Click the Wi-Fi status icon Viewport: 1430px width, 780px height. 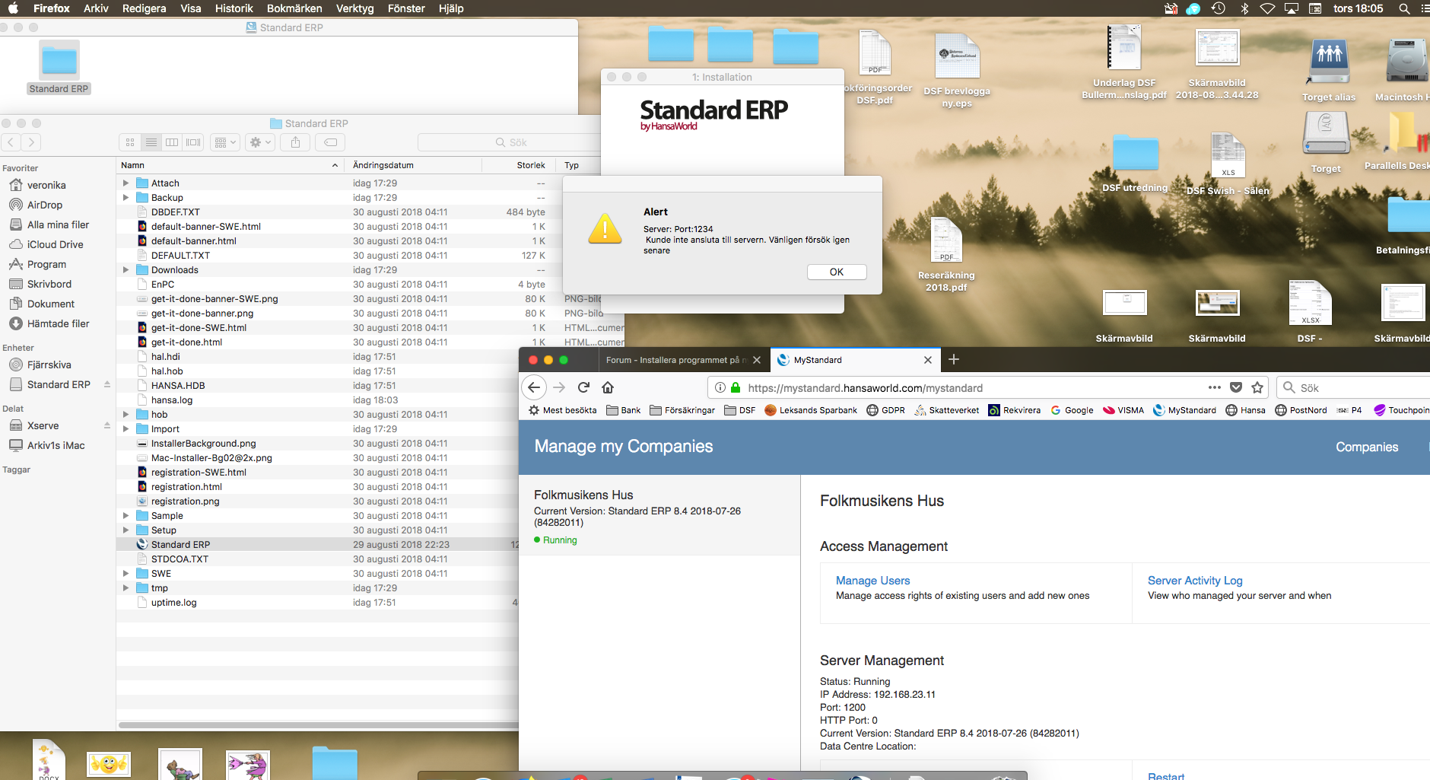tap(1267, 8)
